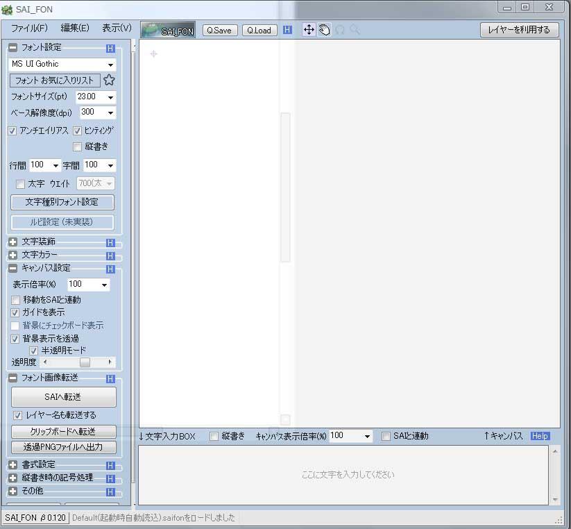Open help H icon for フォント画像転送
Image resolution: width=571 pixels, height=529 pixels.
(x=110, y=379)
